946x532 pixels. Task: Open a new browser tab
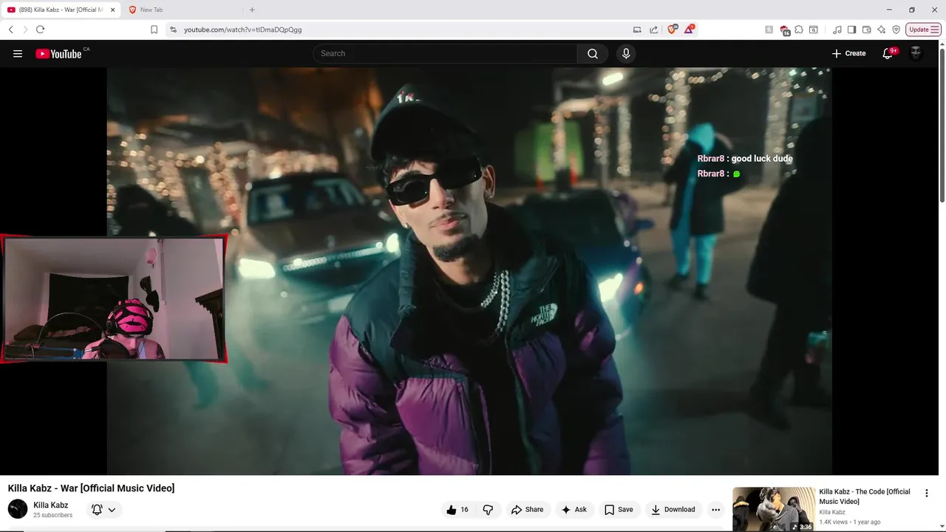(x=252, y=10)
